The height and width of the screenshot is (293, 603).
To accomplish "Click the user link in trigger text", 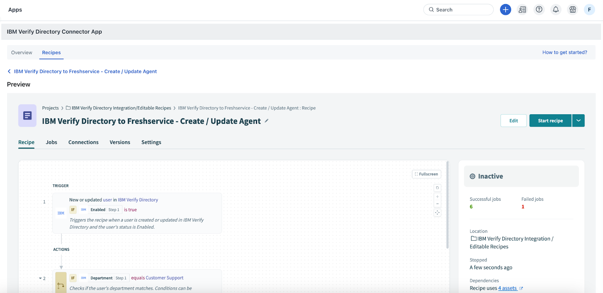I will (107, 200).
